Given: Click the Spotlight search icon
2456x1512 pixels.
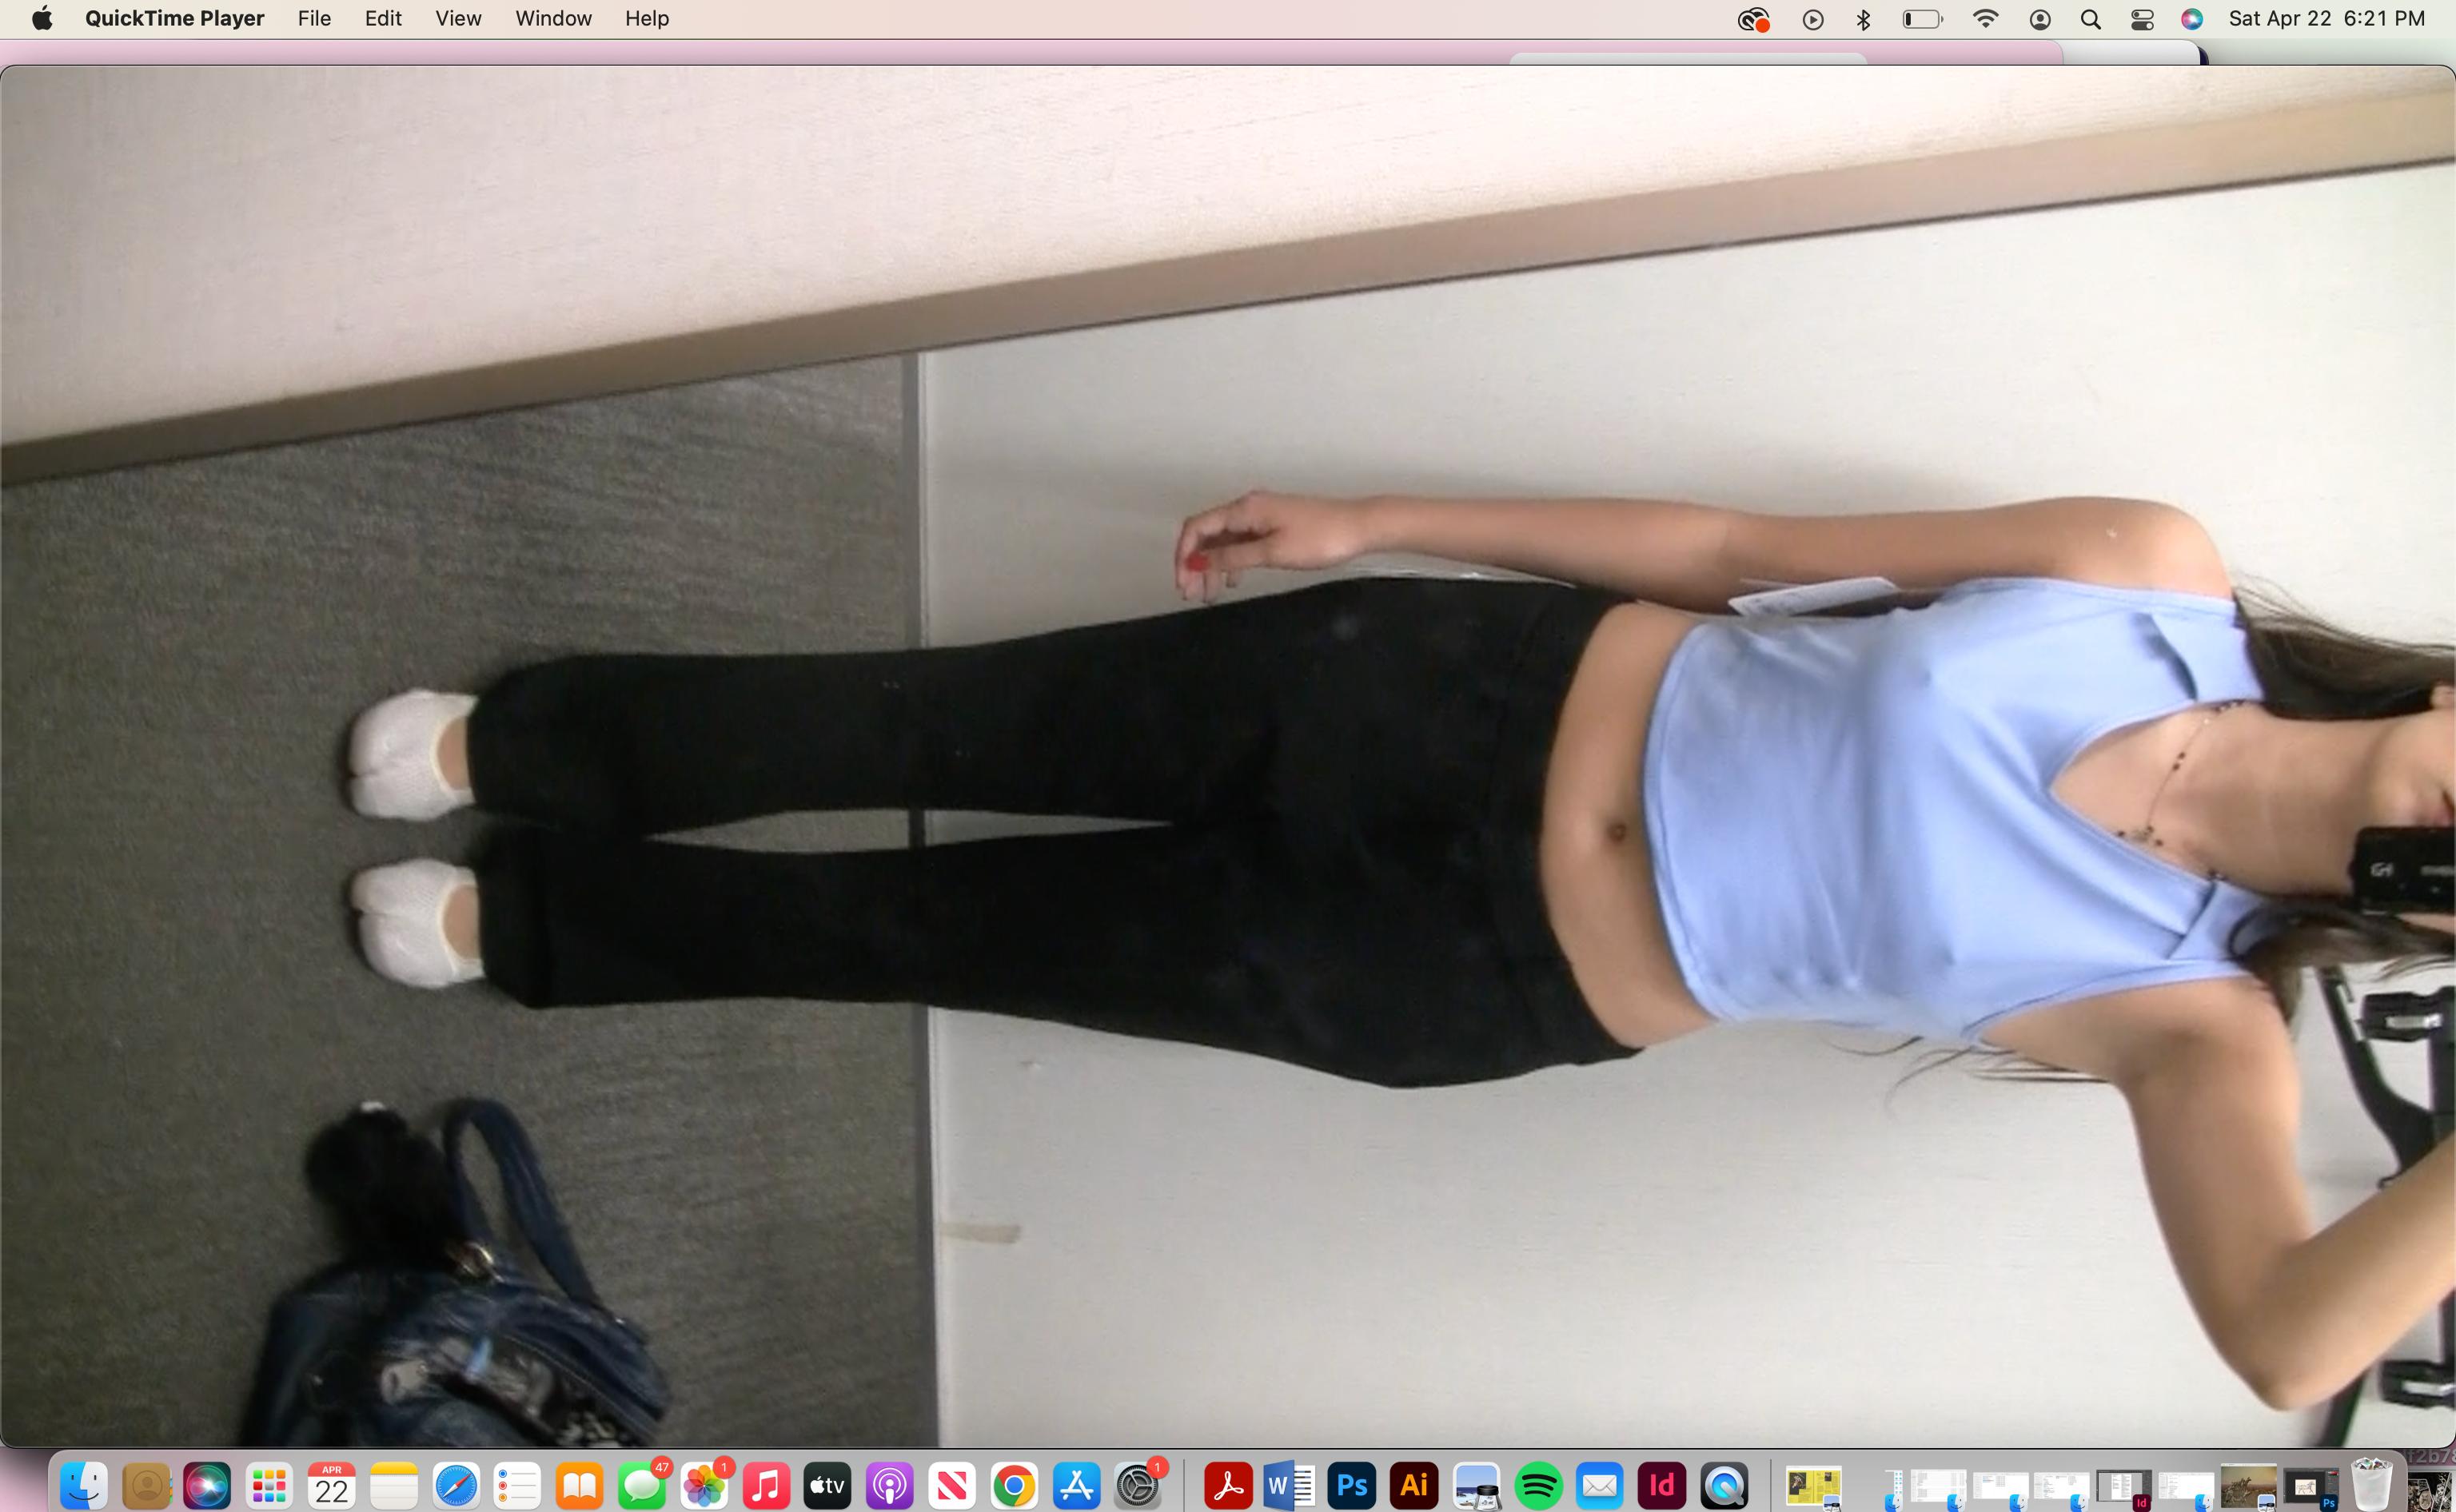Looking at the screenshot, I should [x=2090, y=19].
